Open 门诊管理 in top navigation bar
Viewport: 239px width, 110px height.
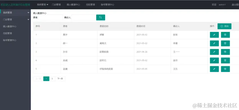tap(56, 5)
